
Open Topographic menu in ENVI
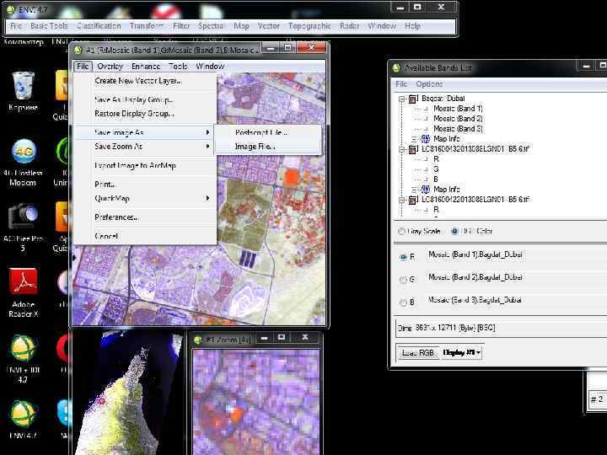coord(309,26)
